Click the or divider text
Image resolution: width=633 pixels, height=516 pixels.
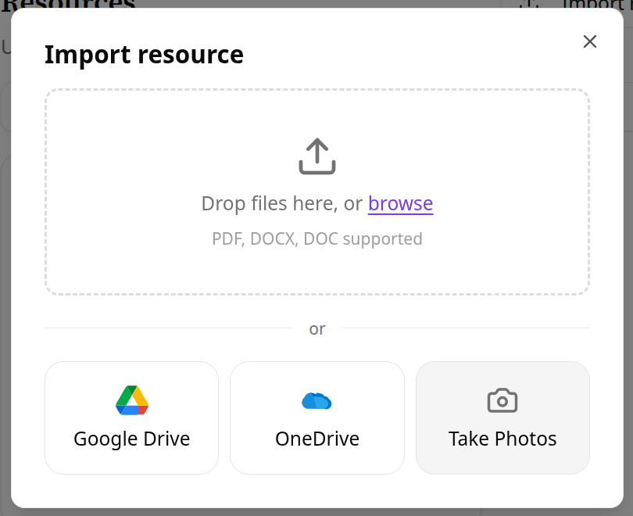316,328
